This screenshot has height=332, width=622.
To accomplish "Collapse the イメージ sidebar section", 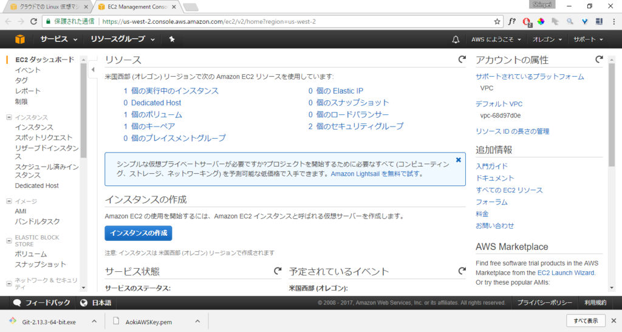I will 9,201.
